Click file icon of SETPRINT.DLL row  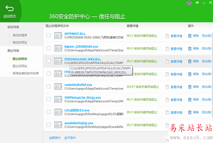click(x=58, y=36)
